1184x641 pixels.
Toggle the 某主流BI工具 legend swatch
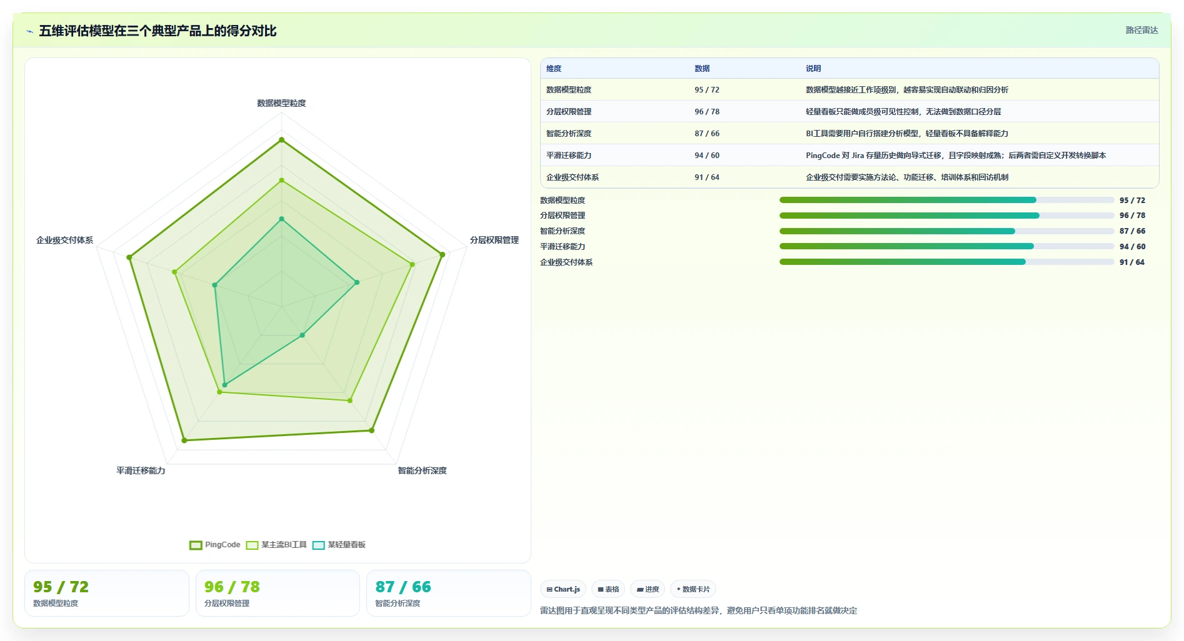252,545
